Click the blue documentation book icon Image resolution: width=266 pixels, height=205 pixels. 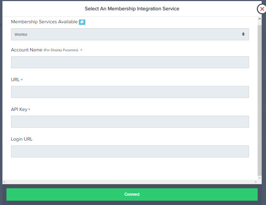click(x=82, y=22)
